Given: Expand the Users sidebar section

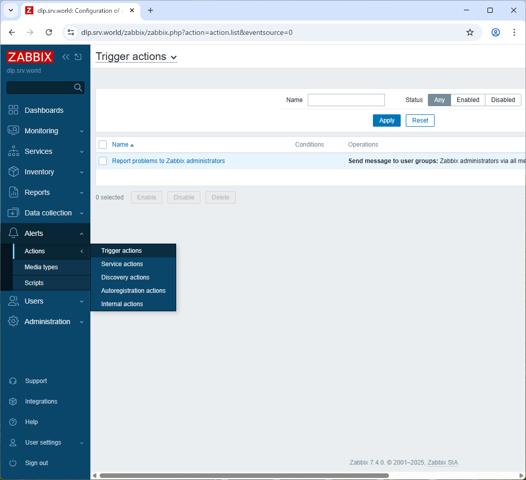Looking at the screenshot, I should click(13, 301).
